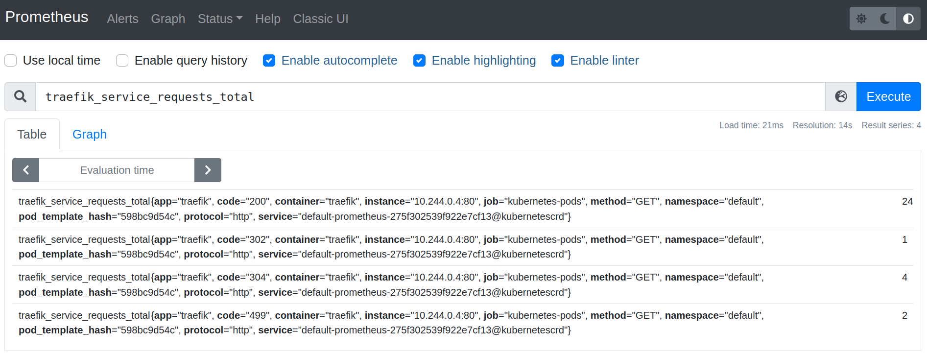Uncheck the Enable linter option

point(558,60)
